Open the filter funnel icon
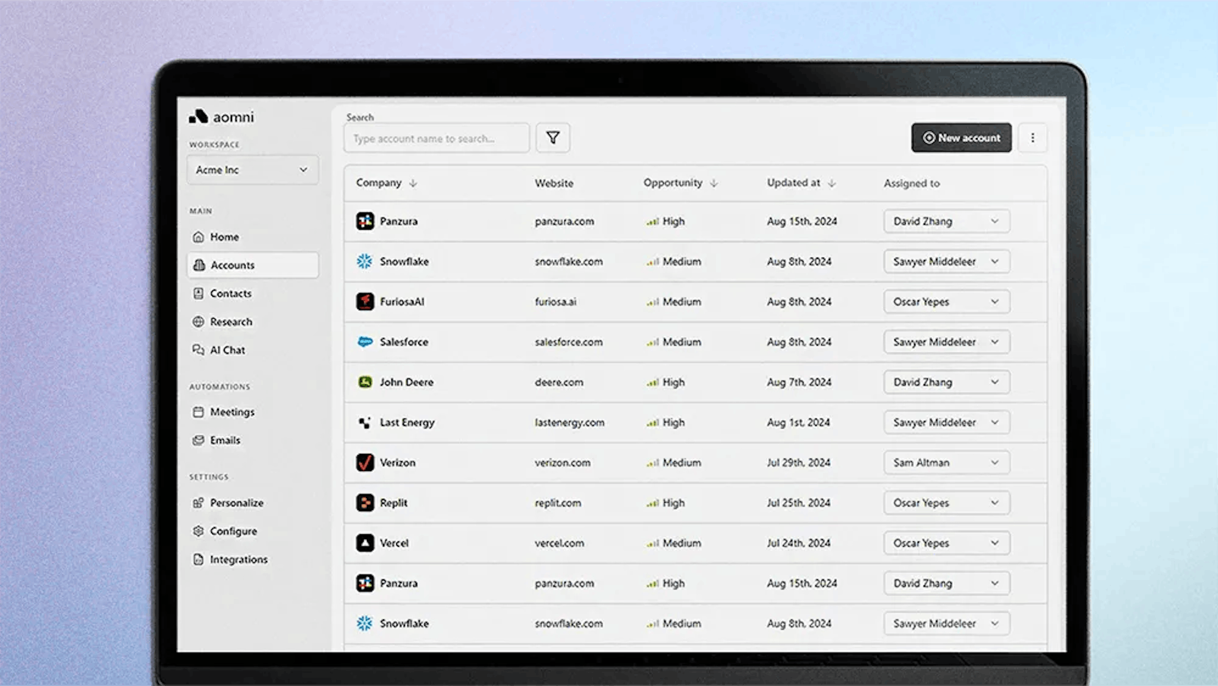Screen dimensions: 1218x686 click(553, 138)
